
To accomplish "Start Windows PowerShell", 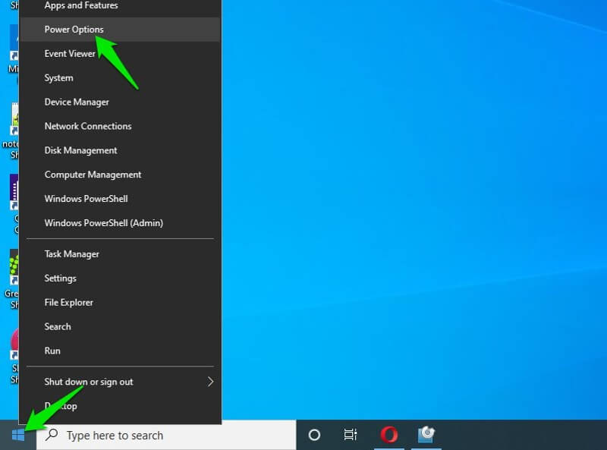I will click(x=120, y=199).
